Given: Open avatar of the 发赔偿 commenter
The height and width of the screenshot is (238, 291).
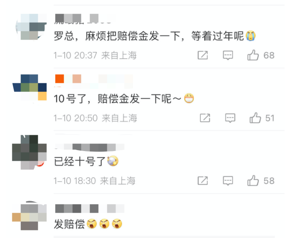Looking at the screenshot, I should tap(29, 215).
